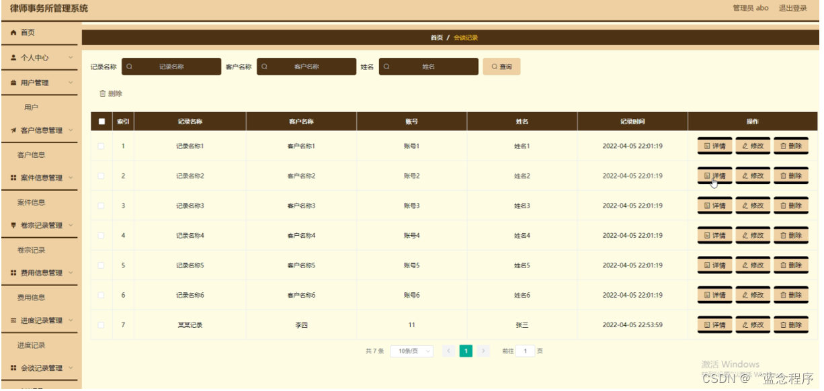
Task: Click the grid icon beside 费用信息管理
Action: click(x=13, y=273)
